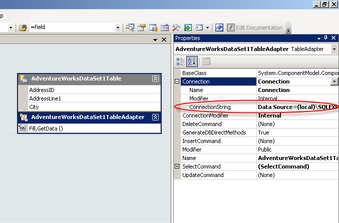
Task: Click the System.ComponentModel BaseClass value
Action: (x=298, y=73)
